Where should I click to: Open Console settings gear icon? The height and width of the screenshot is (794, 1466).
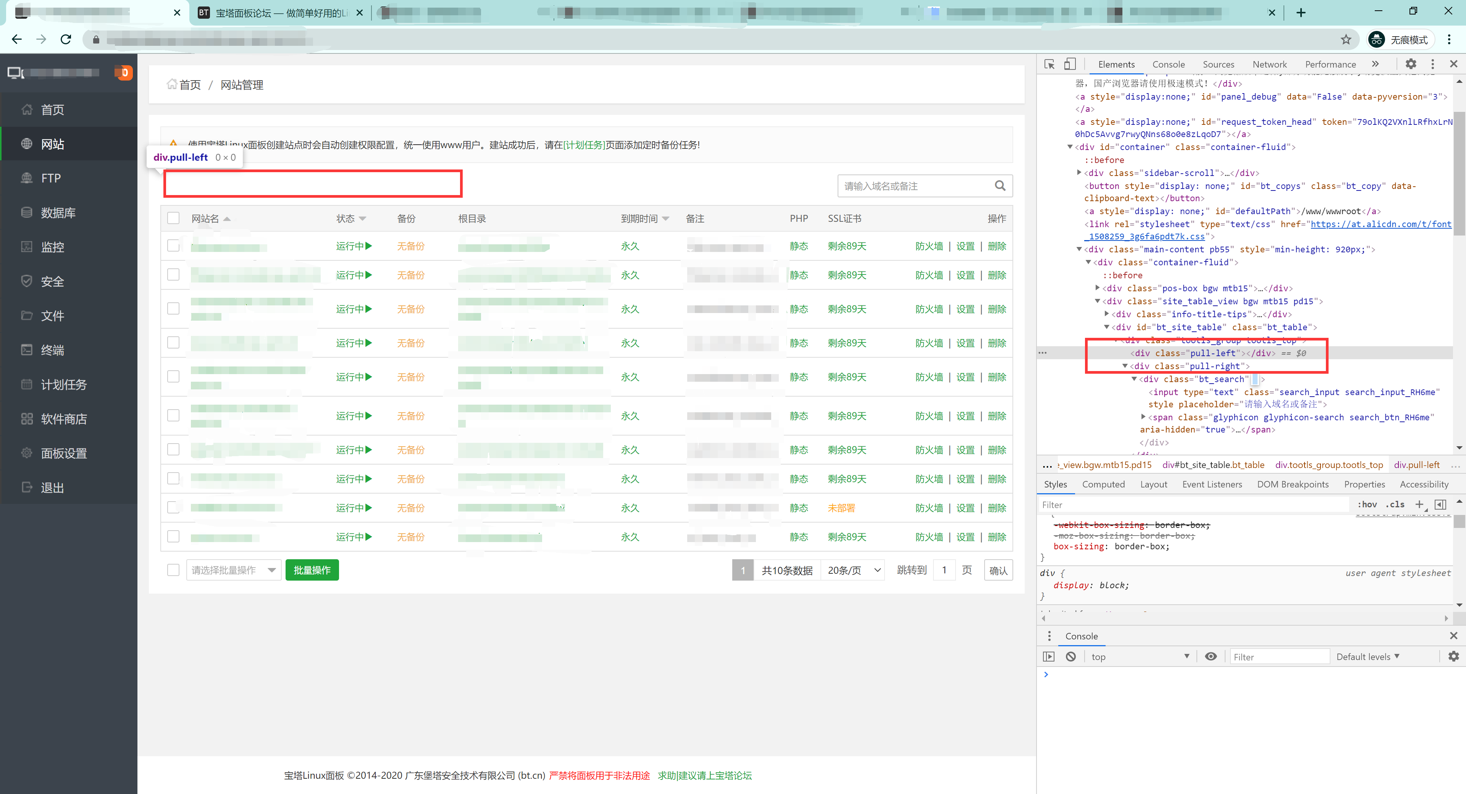point(1453,656)
